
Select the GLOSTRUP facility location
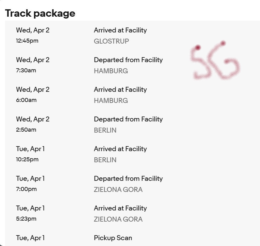(111, 41)
